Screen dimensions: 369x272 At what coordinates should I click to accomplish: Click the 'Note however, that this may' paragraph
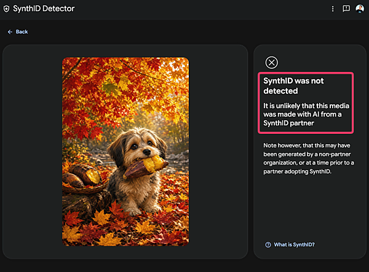click(x=309, y=158)
